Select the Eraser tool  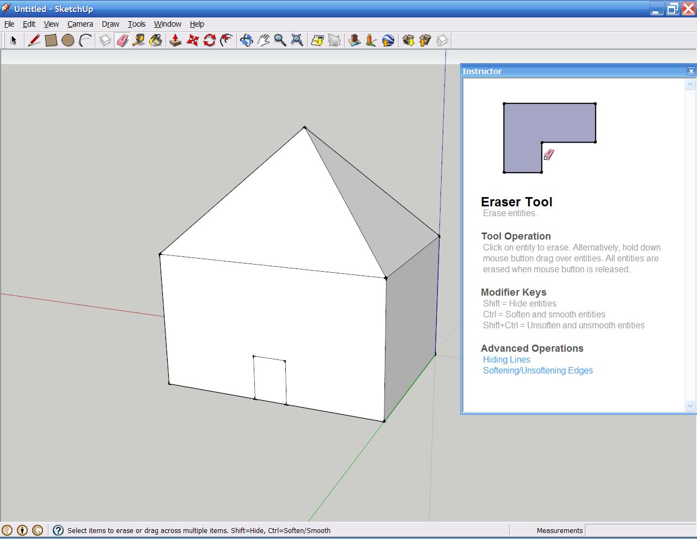coord(122,40)
